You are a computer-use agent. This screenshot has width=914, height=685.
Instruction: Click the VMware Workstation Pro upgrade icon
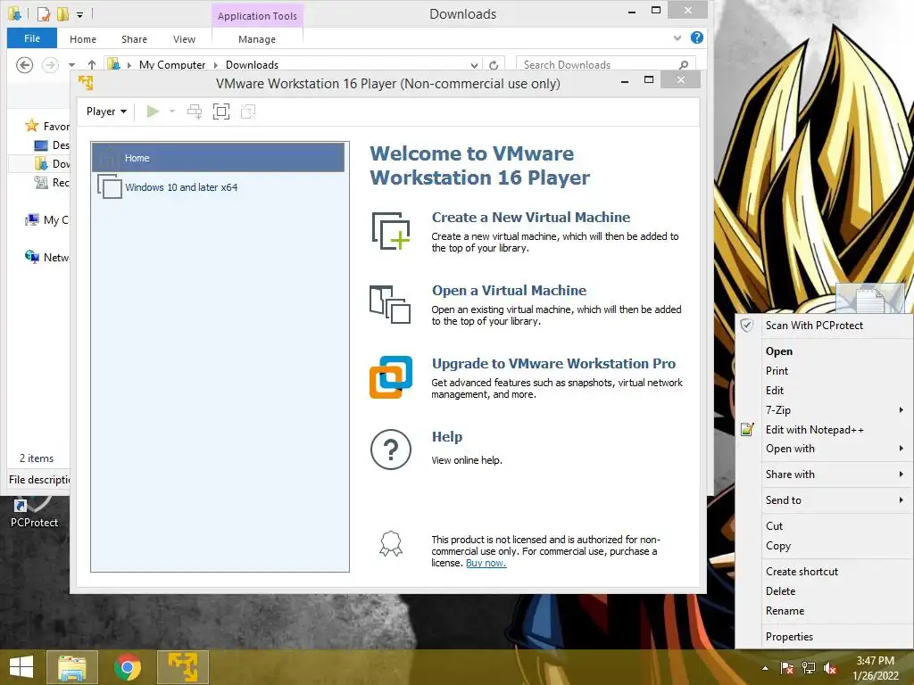[x=391, y=377]
